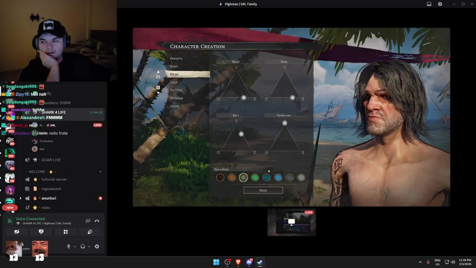Open server icon with 42 badge
Image resolution: width=476 pixels, height=268 pixels.
(10, 165)
